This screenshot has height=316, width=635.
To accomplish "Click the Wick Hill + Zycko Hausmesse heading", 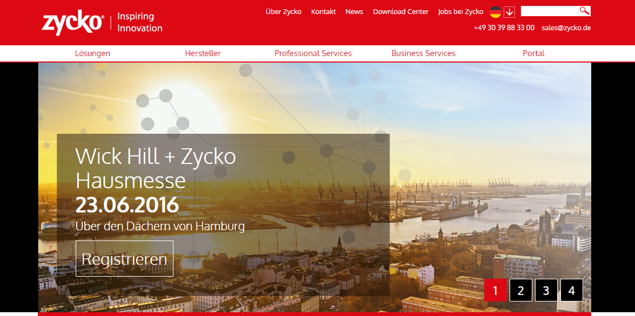I will [156, 168].
